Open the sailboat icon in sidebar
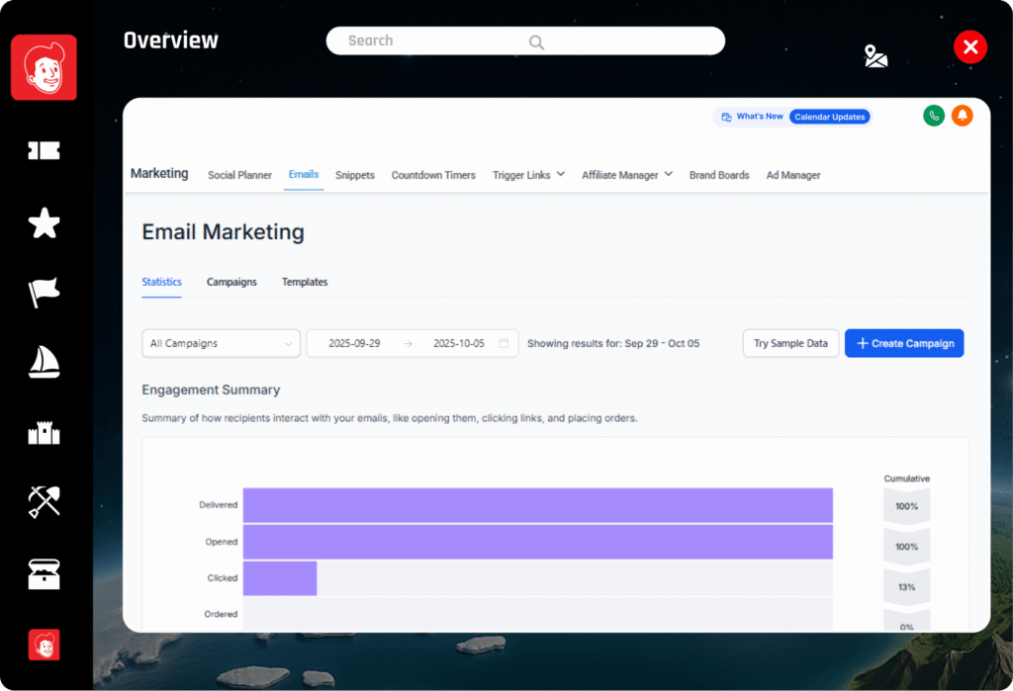The image size is (1013, 691). point(44,362)
